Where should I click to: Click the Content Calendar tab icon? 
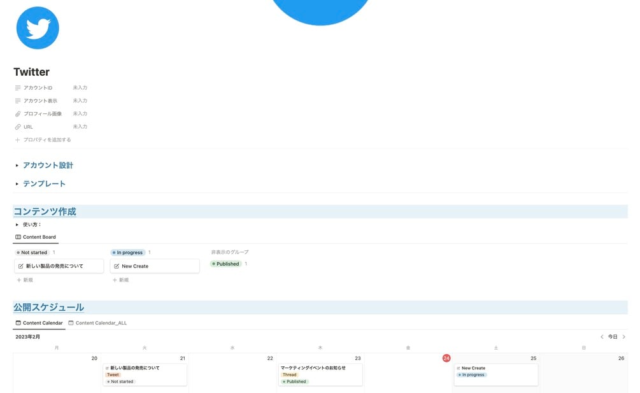18,323
